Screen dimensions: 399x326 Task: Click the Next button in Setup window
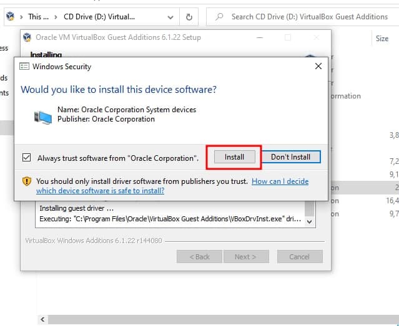pos(246,257)
